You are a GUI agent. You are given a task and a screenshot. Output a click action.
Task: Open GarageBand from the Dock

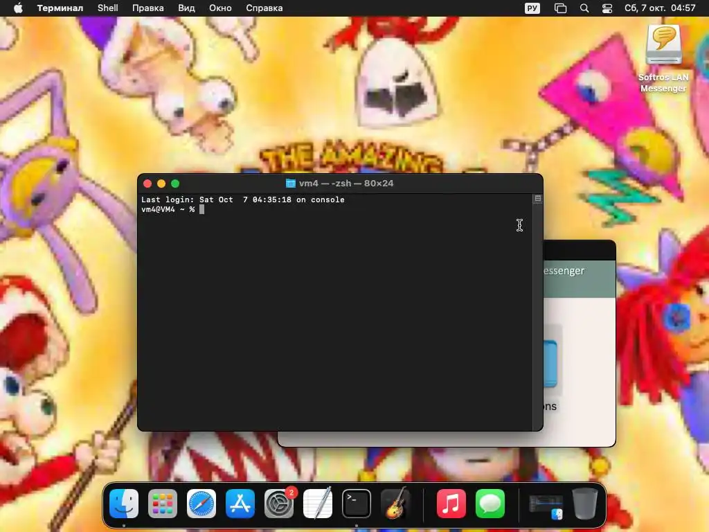(x=395, y=503)
